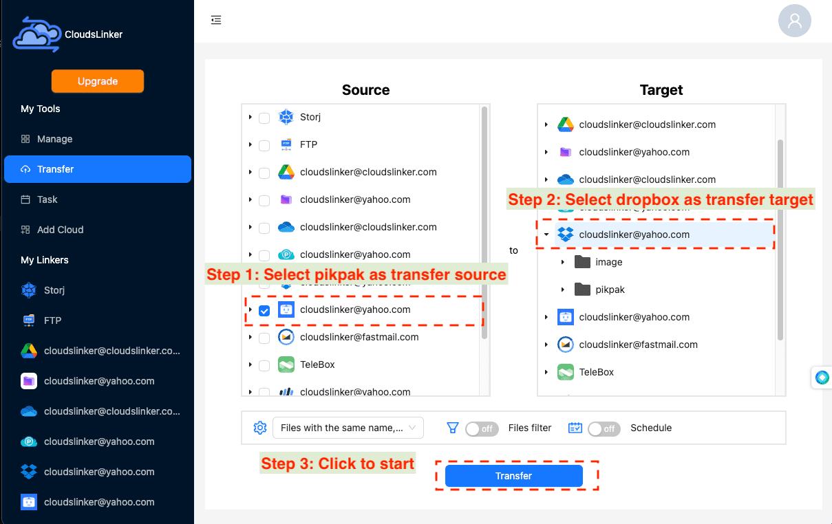This screenshot has width=832, height=524.
Task: Click the My Tools section heading
Action: click(x=41, y=109)
